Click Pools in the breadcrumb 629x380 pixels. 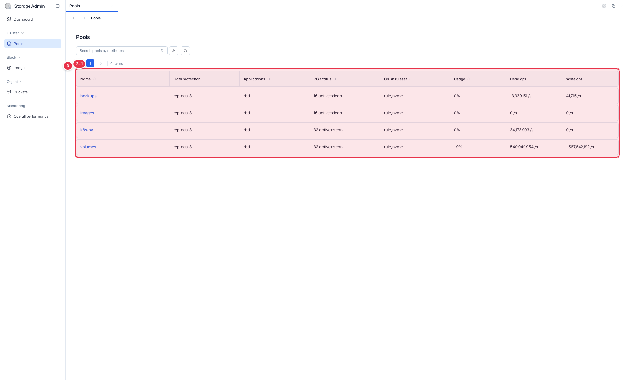[x=96, y=18]
